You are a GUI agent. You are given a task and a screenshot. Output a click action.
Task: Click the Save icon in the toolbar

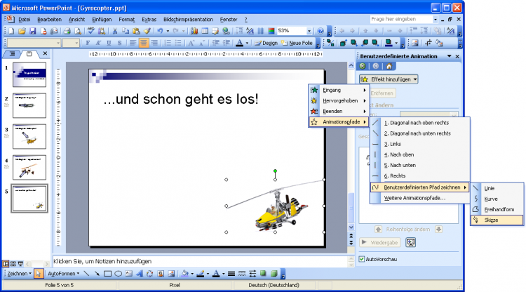click(32, 32)
